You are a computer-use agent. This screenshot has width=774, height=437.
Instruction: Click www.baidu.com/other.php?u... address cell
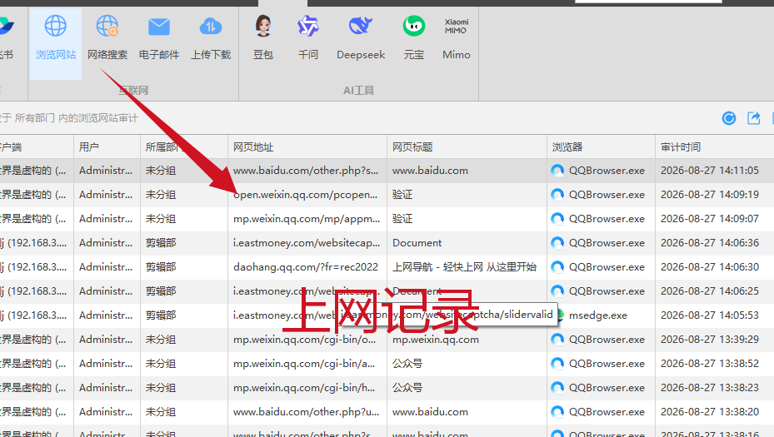pos(306,412)
